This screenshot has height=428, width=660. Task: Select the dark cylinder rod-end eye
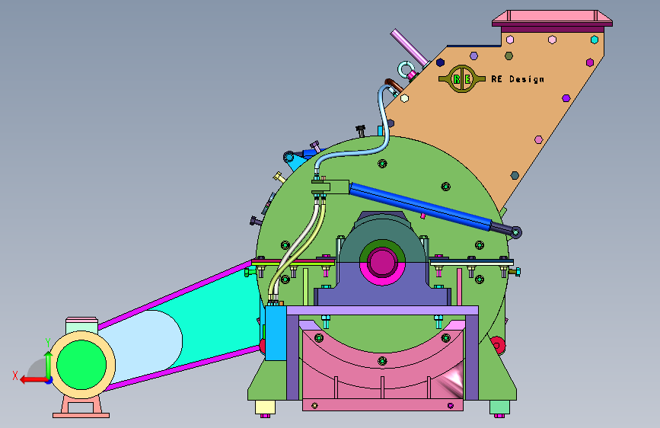point(515,232)
